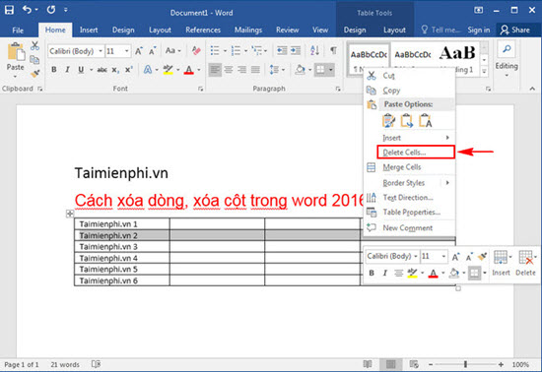Increase font size in the ribbon
The image size is (542, 372).
tap(139, 51)
